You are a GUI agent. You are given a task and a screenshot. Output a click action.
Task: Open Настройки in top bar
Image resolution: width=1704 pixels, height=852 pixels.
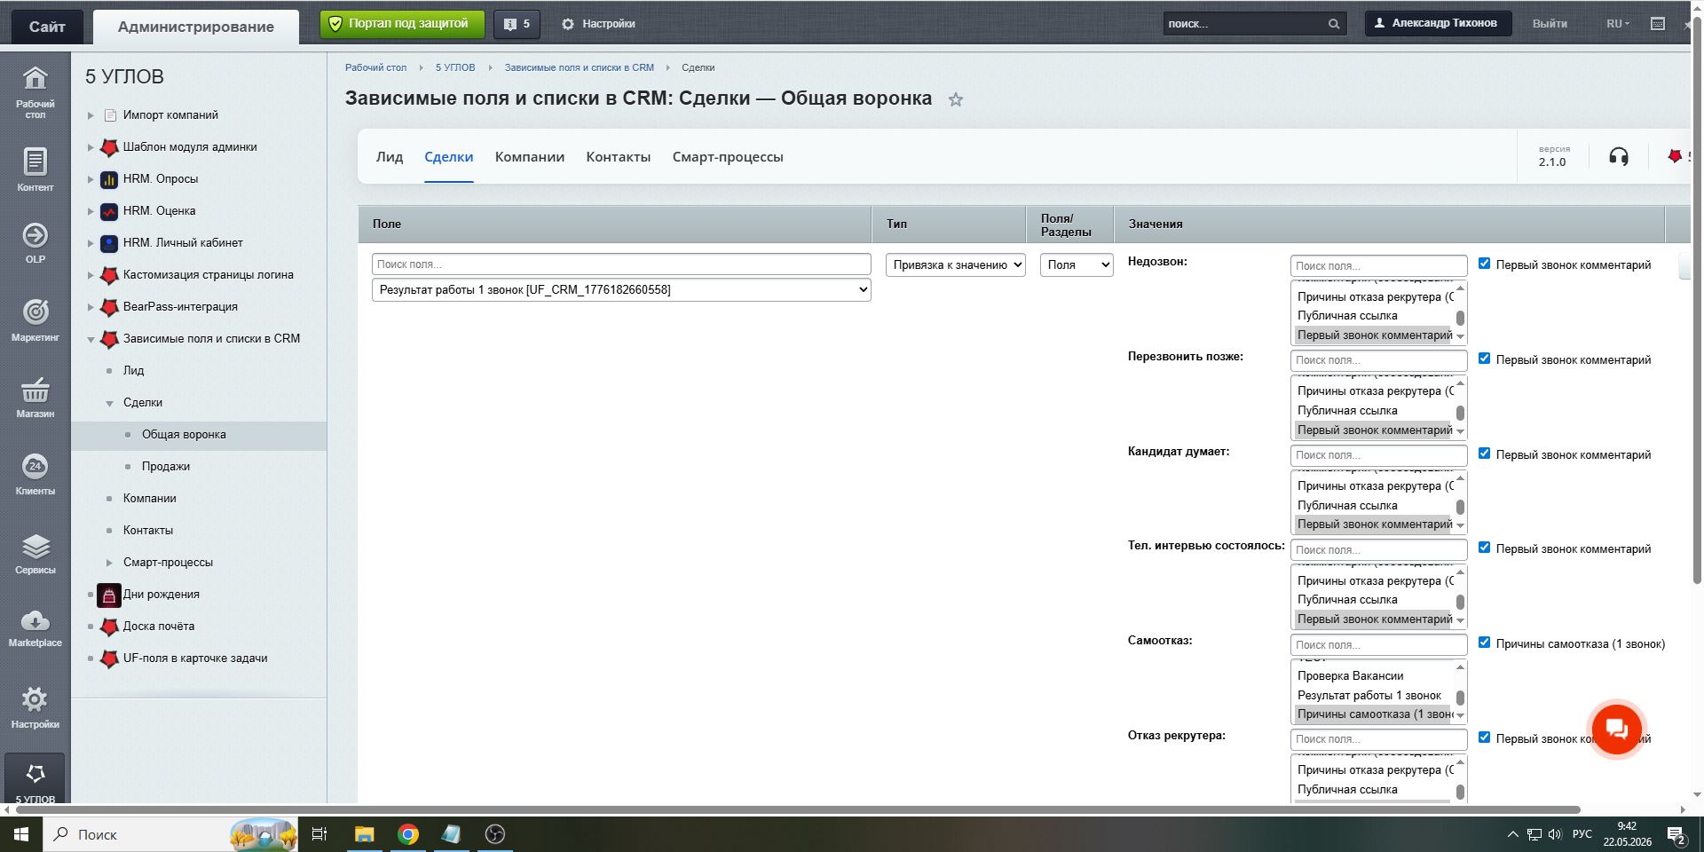(x=598, y=24)
